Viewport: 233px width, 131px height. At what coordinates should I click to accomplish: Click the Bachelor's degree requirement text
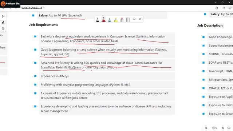tap(103, 39)
